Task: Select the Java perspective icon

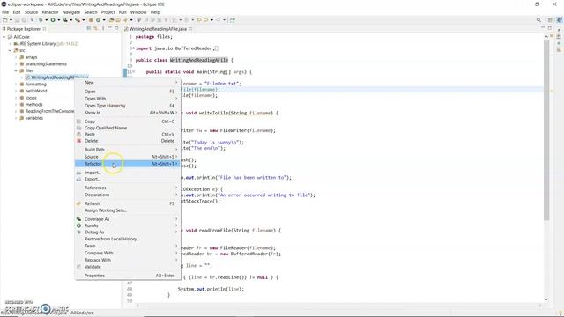Action: pyautogui.click(x=560, y=20)
